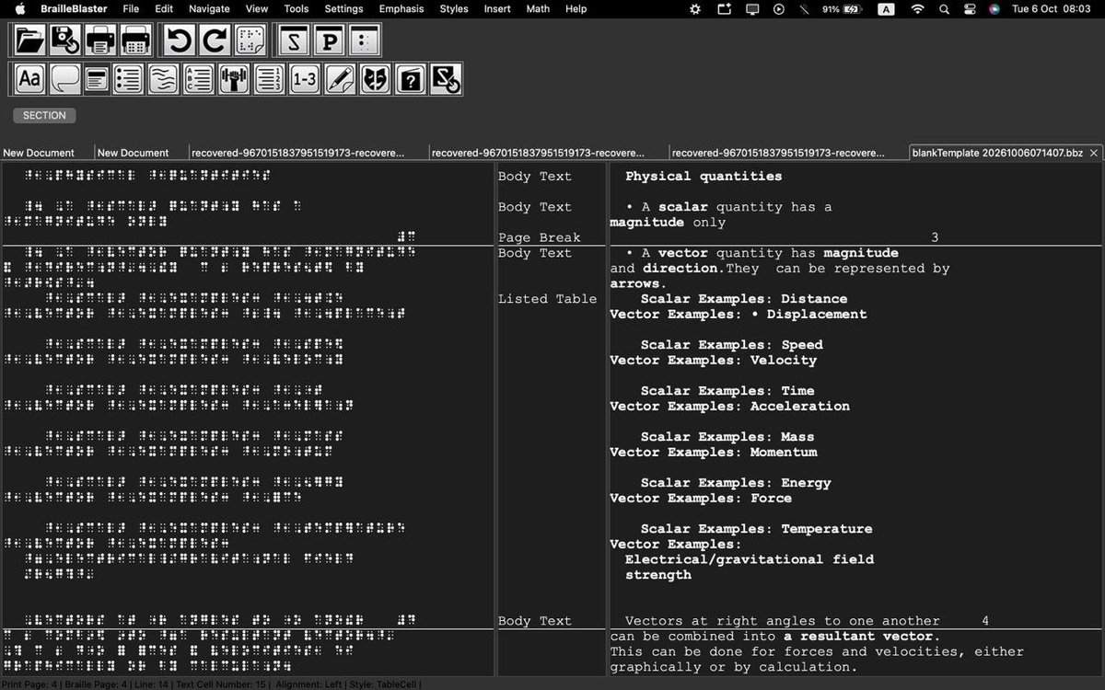Open the macOS Wi-Fi status menu
This screenshot has height=690, width=1105.
point(917,8)
